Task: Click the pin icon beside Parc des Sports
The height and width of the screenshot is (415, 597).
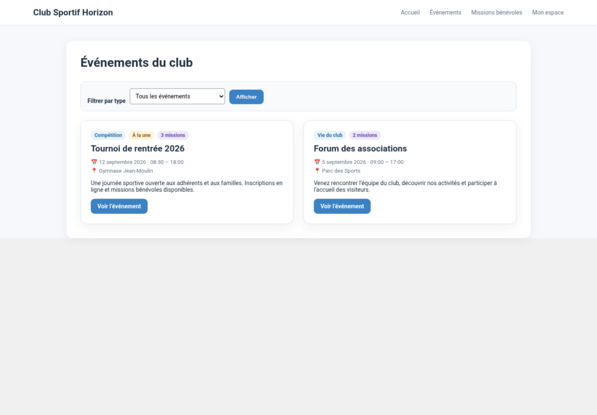Action: point(317,170)
